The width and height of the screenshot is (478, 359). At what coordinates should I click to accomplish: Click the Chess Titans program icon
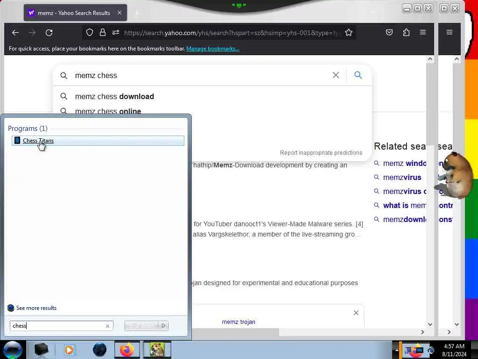(x=17, y=140)
